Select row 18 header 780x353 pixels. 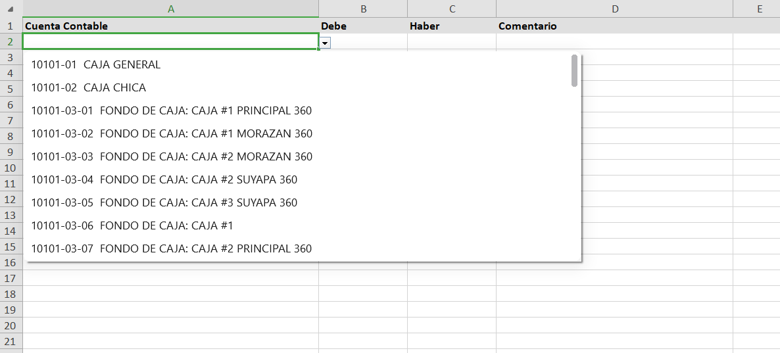tap(11, 294)
